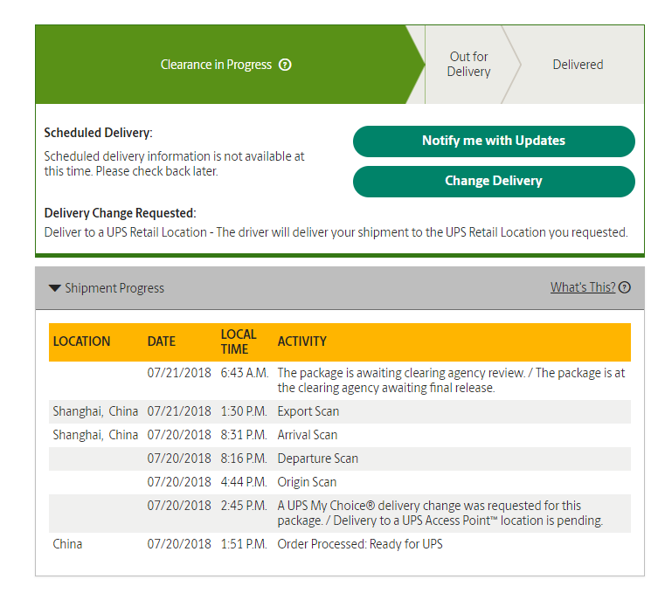Select the Origin Scan activity row

(x=340, y=483)
